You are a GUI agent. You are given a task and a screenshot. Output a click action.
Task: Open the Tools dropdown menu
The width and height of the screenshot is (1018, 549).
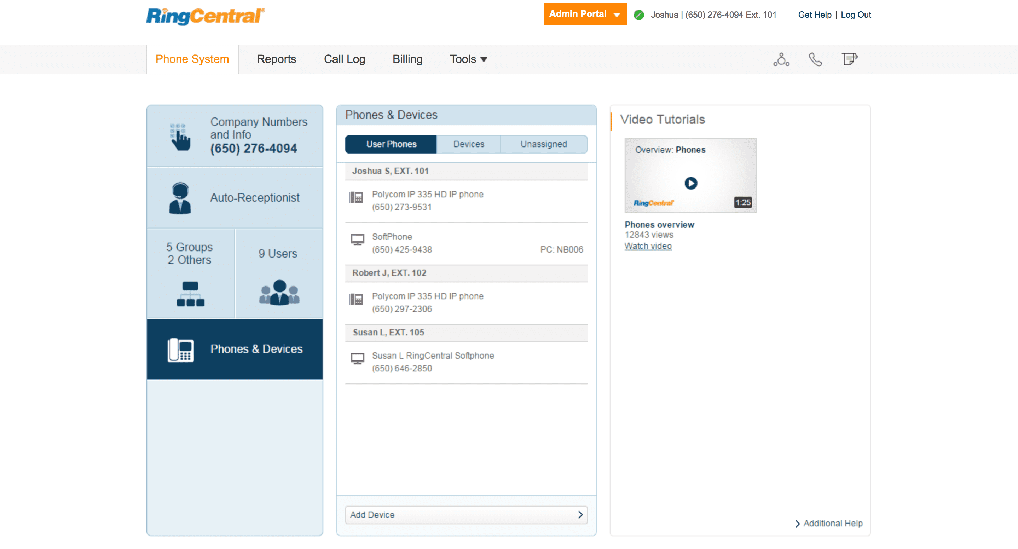coord(468,59)
